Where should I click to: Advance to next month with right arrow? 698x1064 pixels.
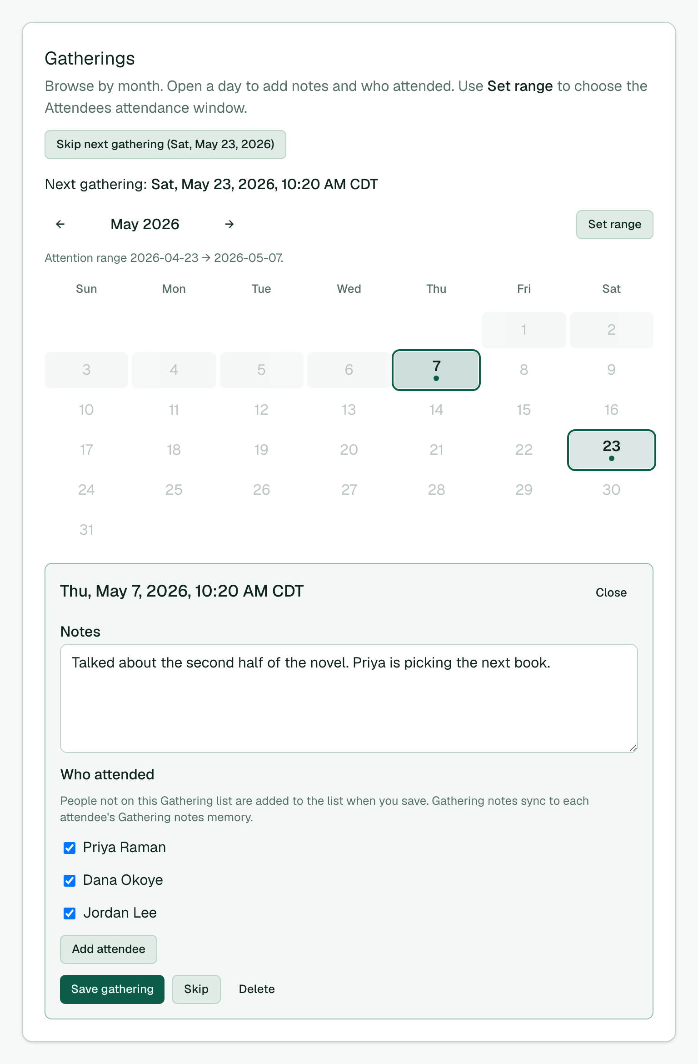tap(229, 224)
